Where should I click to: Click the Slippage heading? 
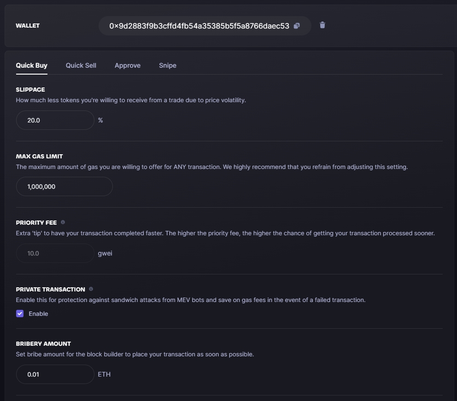(x=30, y=90)
